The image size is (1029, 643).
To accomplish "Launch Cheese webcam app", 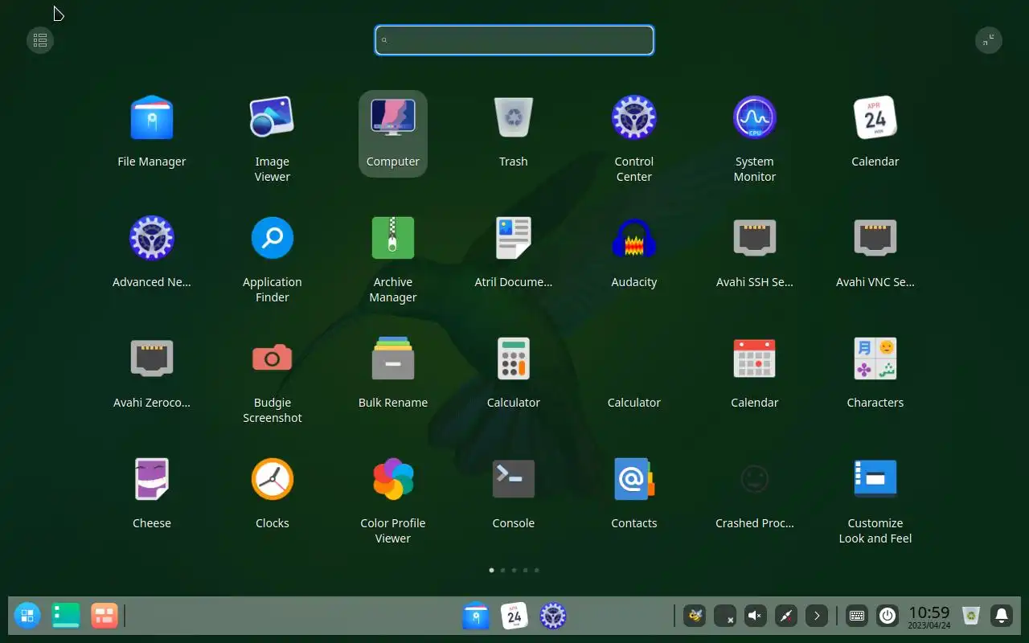I will pos(152,480).
